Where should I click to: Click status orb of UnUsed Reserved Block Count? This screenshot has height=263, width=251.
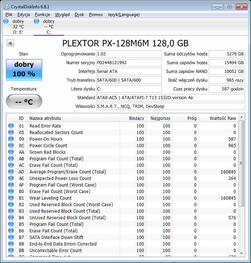pyautogui.click(x=11, y=217)
